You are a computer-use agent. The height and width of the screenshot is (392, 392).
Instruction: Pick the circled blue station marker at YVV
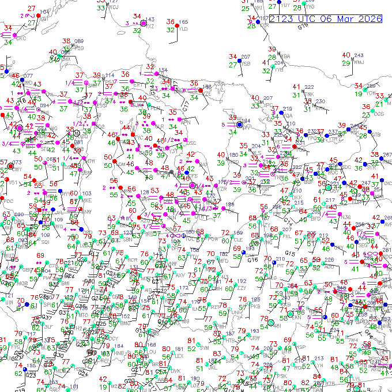click(239, 124)
